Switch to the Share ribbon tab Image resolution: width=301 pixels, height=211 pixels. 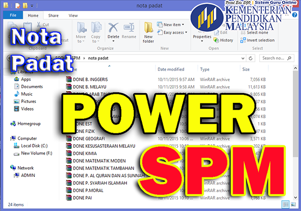(54, 15)
